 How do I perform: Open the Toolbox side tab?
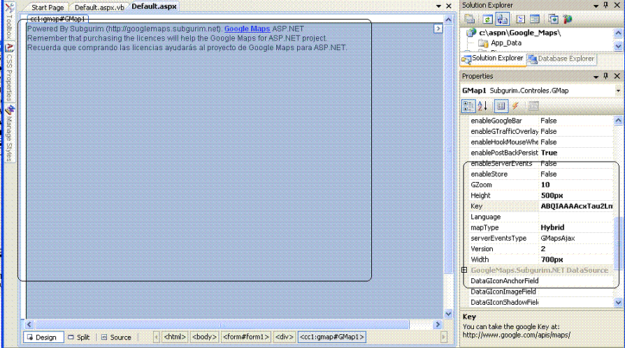coord(10,21)
